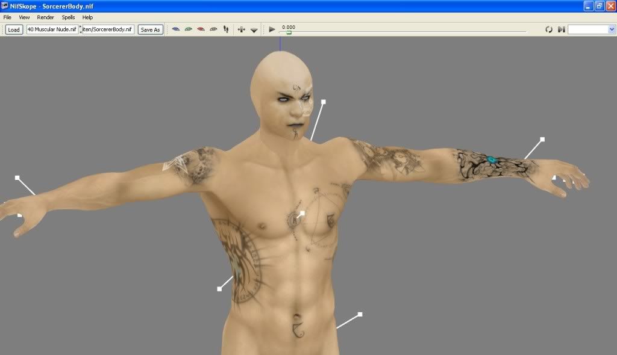Viewport: 617px width, 355px height.
Task: Open the Spells menu
Action: pyautogui.click(x=68, y=17)
